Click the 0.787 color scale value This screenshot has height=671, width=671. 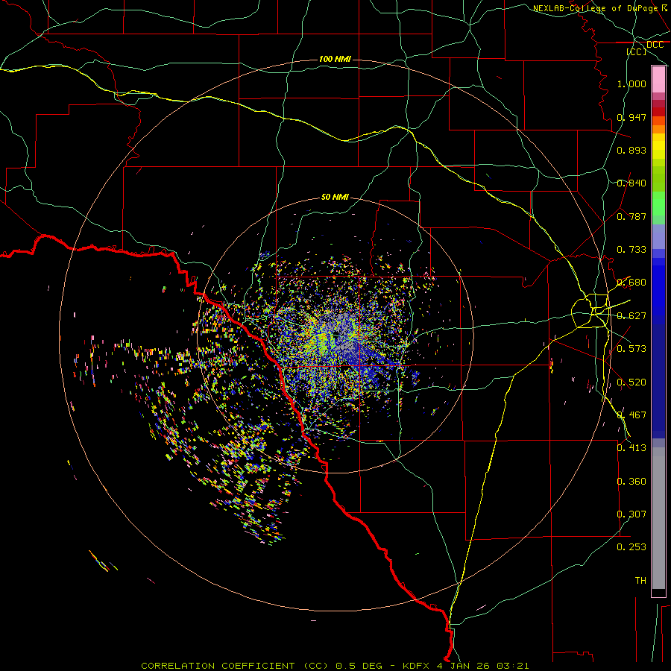tap(631, 216)
